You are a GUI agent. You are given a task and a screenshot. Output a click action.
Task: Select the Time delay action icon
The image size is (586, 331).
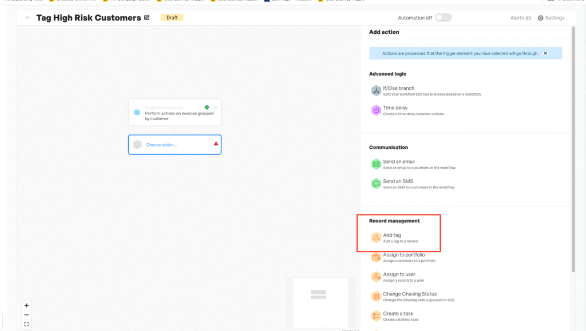(376, 110)
